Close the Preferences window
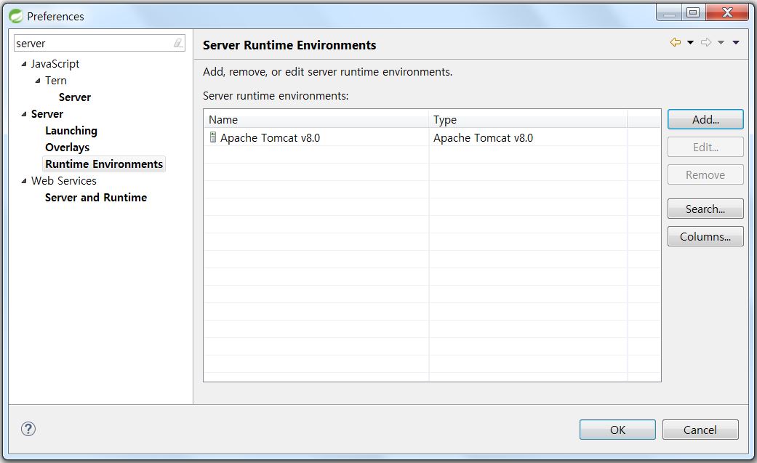The image size is (757, 463). (x=727, y=12)
